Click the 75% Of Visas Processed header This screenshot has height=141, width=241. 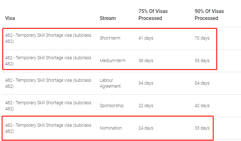pos(153,15)
